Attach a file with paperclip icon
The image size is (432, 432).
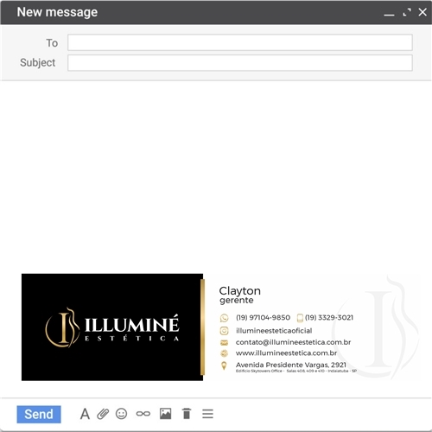tap(103, 414)
